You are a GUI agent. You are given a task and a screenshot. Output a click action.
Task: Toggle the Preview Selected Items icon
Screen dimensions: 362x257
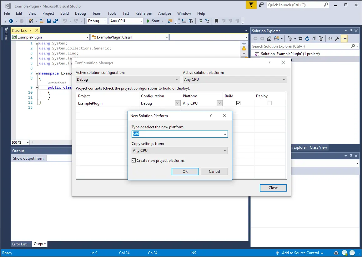344,39
